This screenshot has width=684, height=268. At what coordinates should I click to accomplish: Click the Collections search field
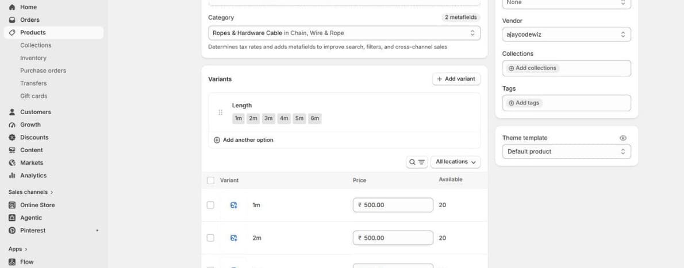tap(566, 68)
